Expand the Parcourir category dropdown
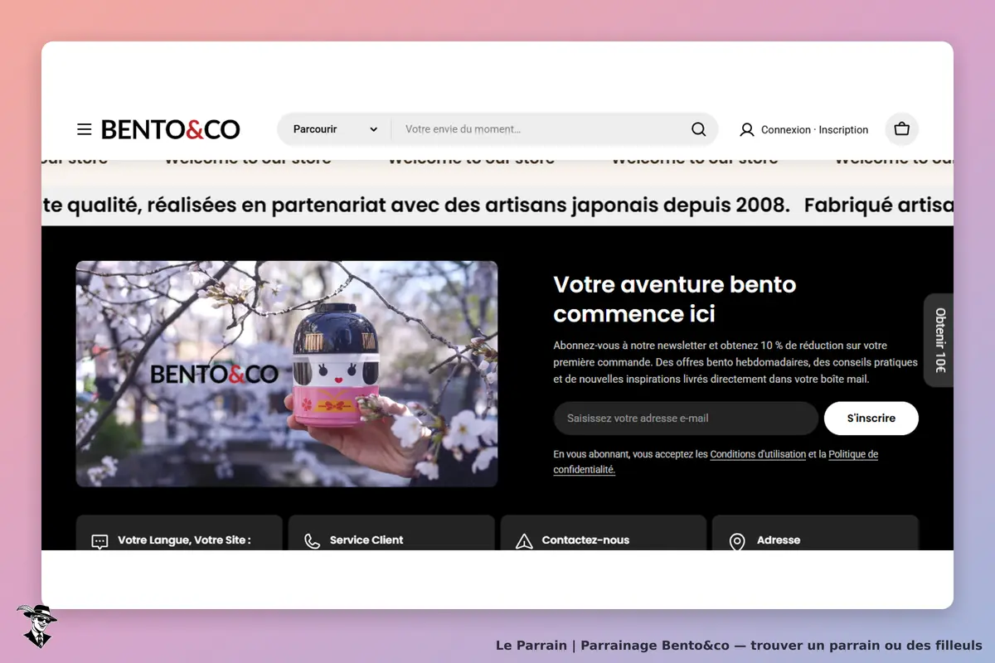Screen dimensions: 995x663 [x=335, y=129]
